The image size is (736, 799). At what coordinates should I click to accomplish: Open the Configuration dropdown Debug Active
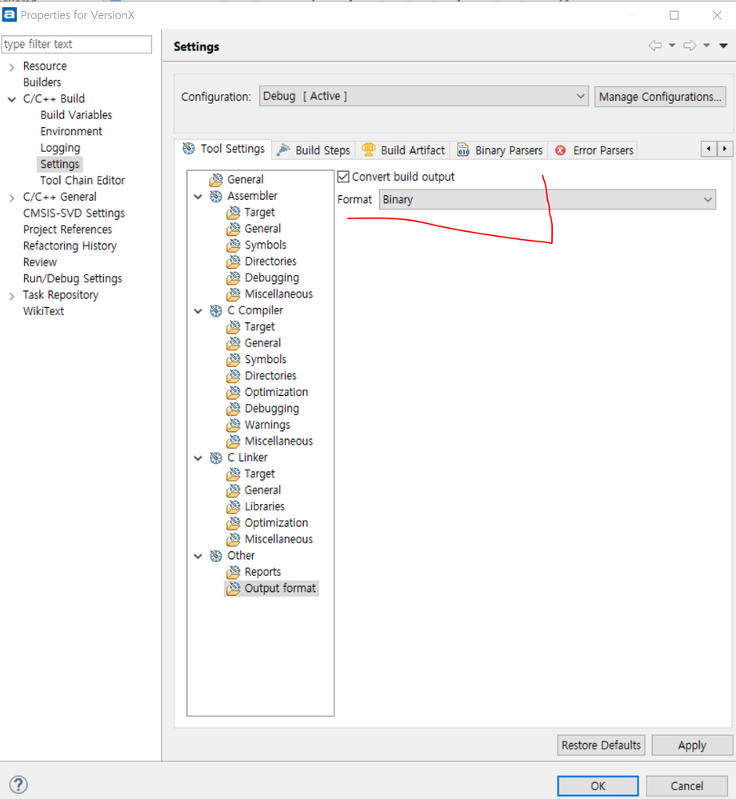pyautogui.click(x=423, y=96)
